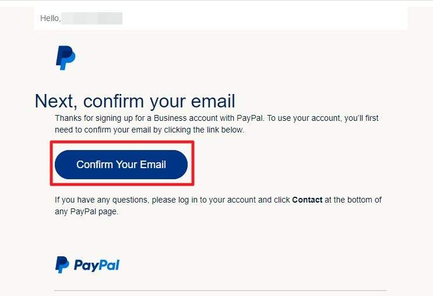Click the horizontal divider under the footer logo
Viewport: 433px width, 296px height.
pyautogui.click(x=220, y=291)
